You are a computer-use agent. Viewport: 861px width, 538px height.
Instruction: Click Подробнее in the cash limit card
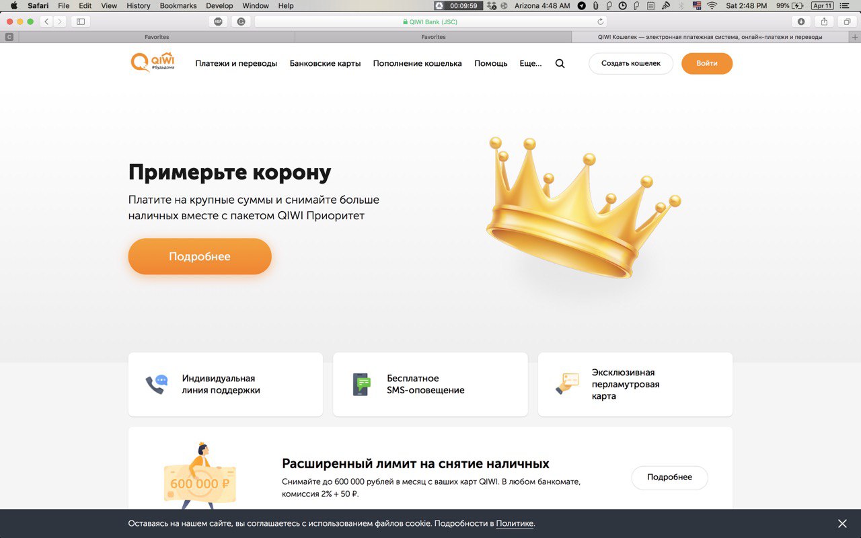tap(669, 477)
